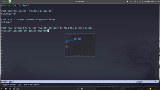
Task: Click the home icon in the file manager toolbar
Action: (71, 36)
